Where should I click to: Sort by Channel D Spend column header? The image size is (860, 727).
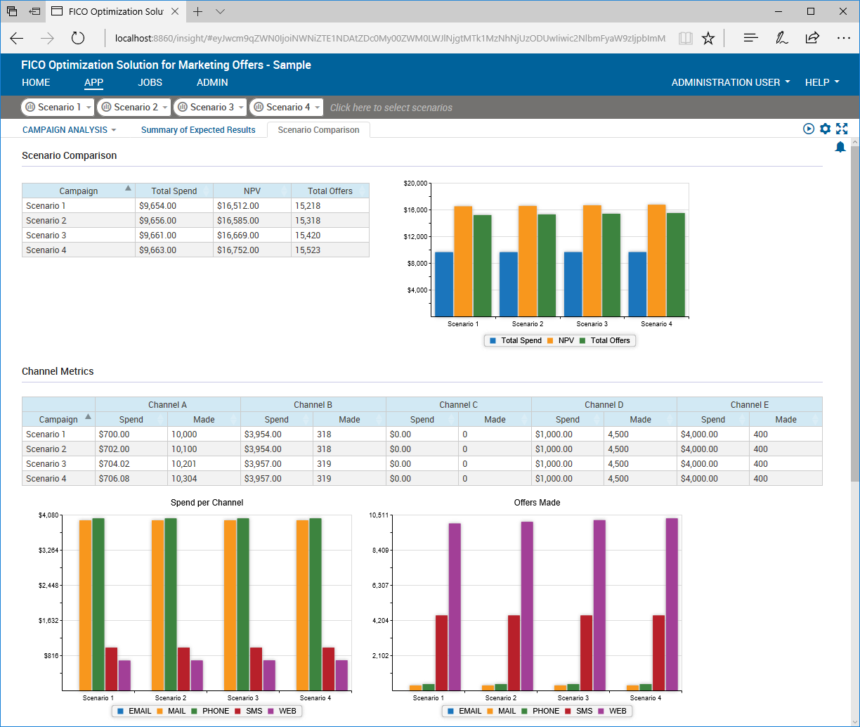568,419
